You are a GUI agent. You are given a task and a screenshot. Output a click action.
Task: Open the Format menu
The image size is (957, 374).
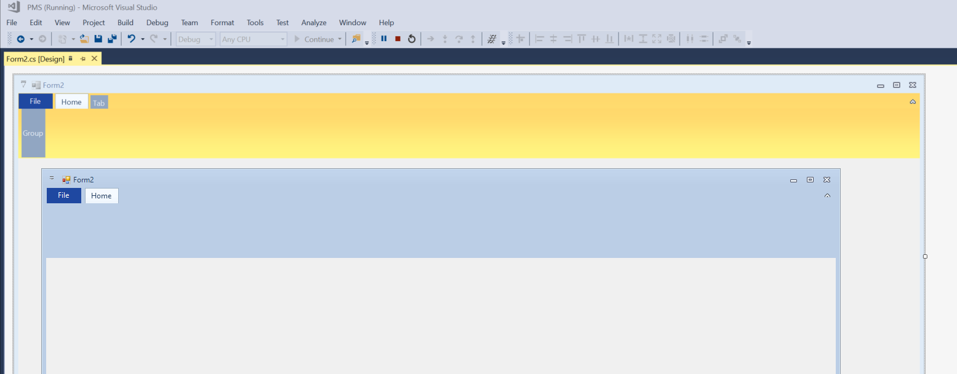coord(222,23)
